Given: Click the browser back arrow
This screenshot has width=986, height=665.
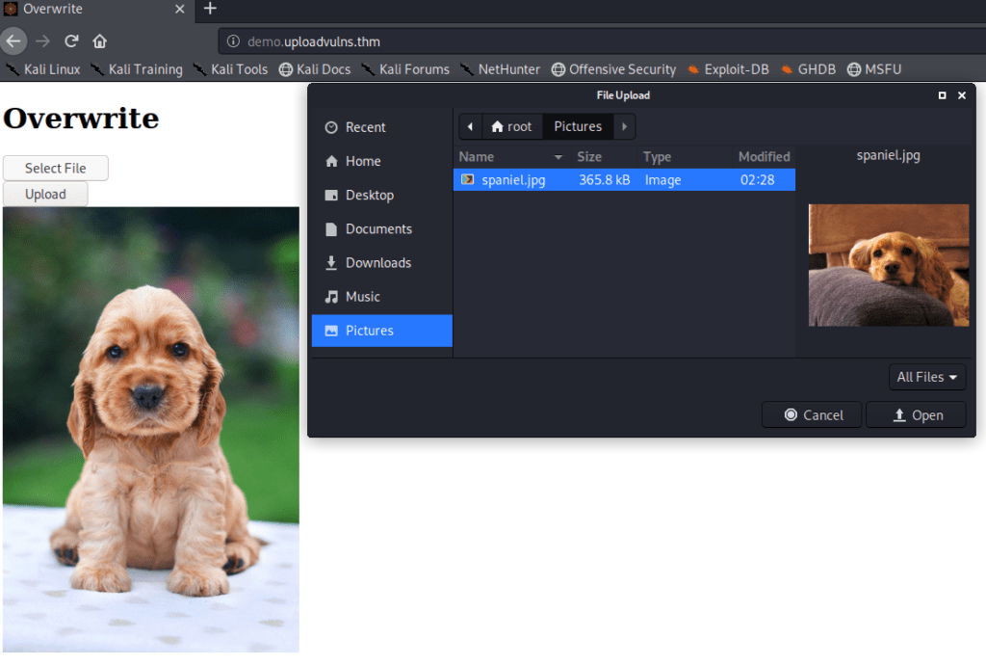Looking at the screenshot, I should (x=13, y=41).
